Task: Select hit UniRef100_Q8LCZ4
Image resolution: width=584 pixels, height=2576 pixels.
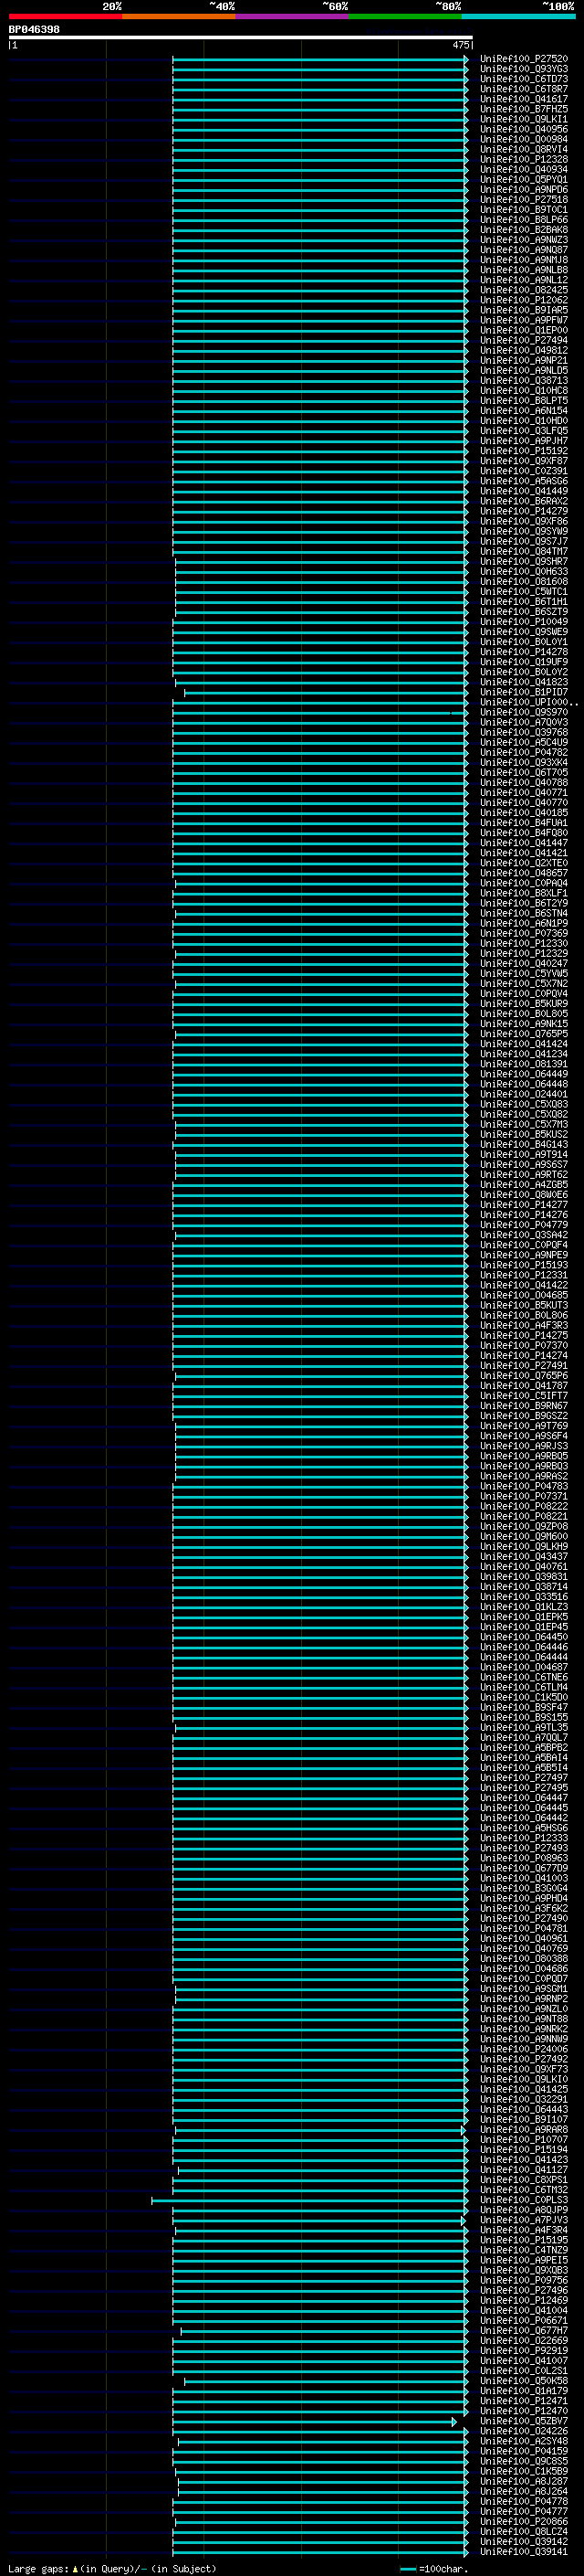Action: (x=523, y=2531)
